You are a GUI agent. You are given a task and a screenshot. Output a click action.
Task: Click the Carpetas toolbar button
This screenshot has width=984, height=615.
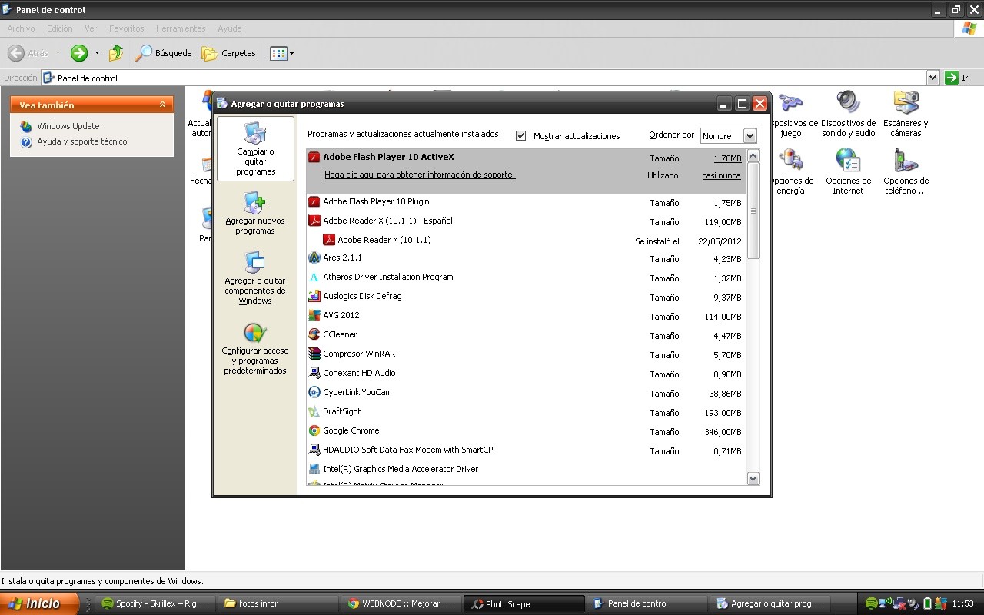tap(229, 53)
